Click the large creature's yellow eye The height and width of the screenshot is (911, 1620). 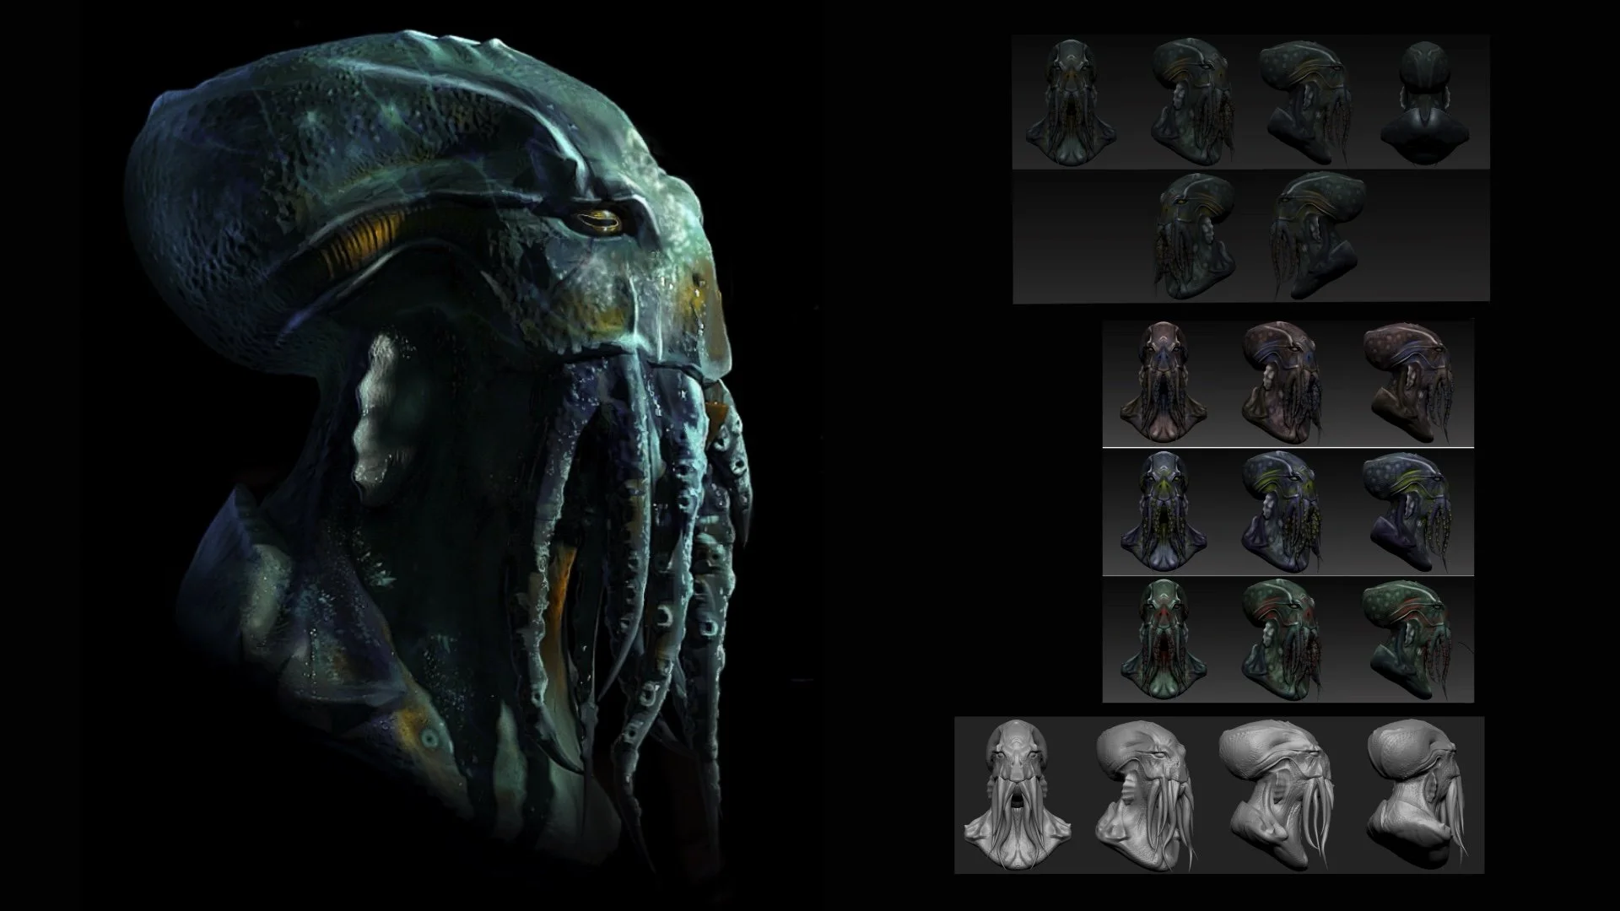(601, 221)
